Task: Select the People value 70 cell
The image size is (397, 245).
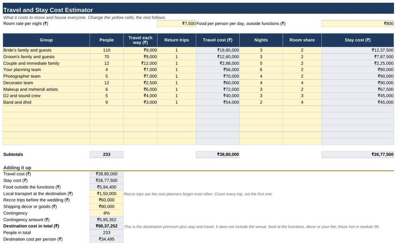Action: pos(107,57)
